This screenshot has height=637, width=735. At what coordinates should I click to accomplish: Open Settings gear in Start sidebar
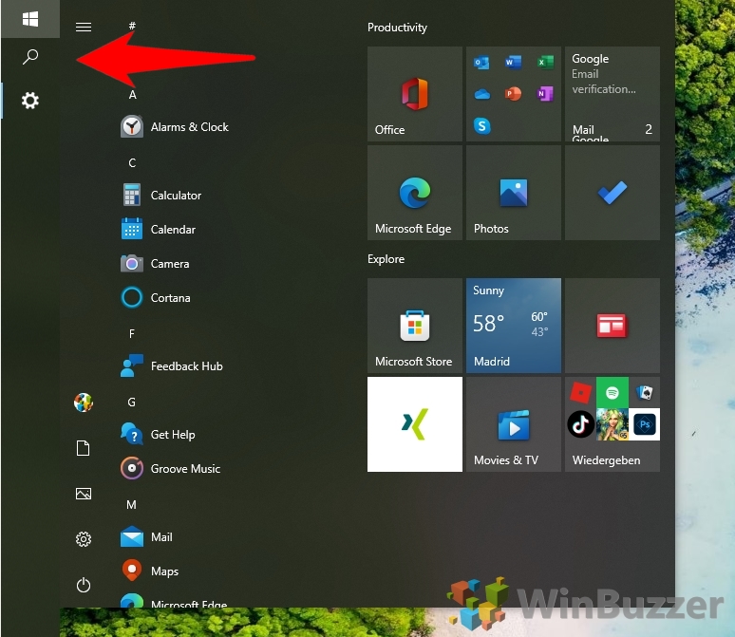pyautogui.click(x=84, y=539)
